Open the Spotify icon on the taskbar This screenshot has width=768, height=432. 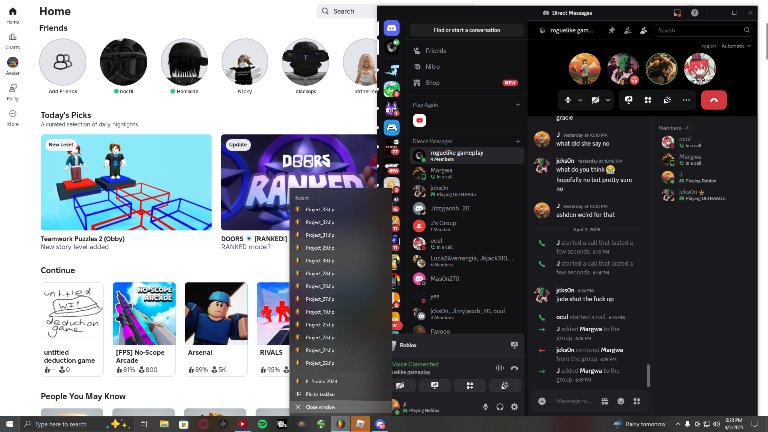point(262,424)
